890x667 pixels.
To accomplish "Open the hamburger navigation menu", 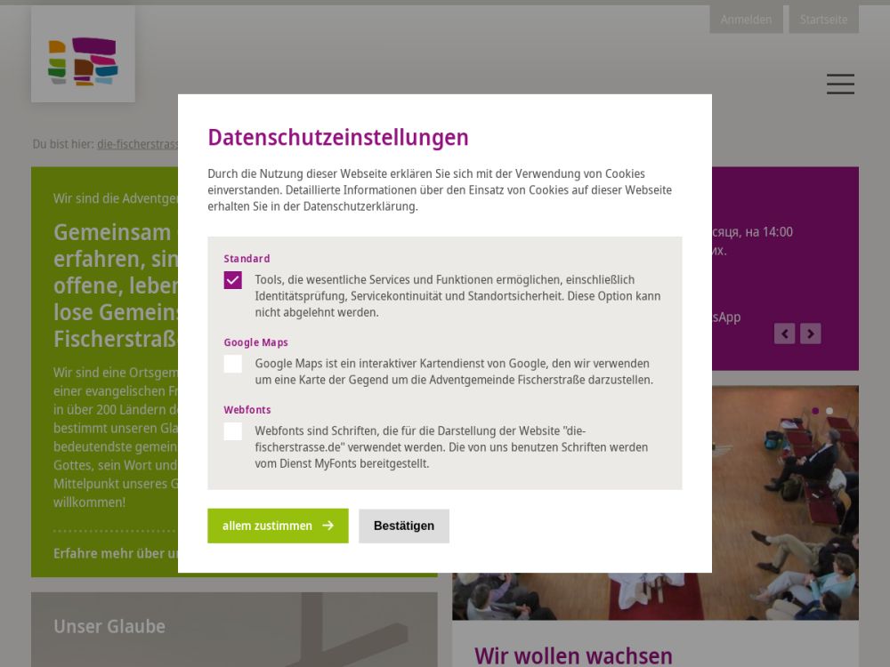I will pyautogui.click(x=839, y=84).
